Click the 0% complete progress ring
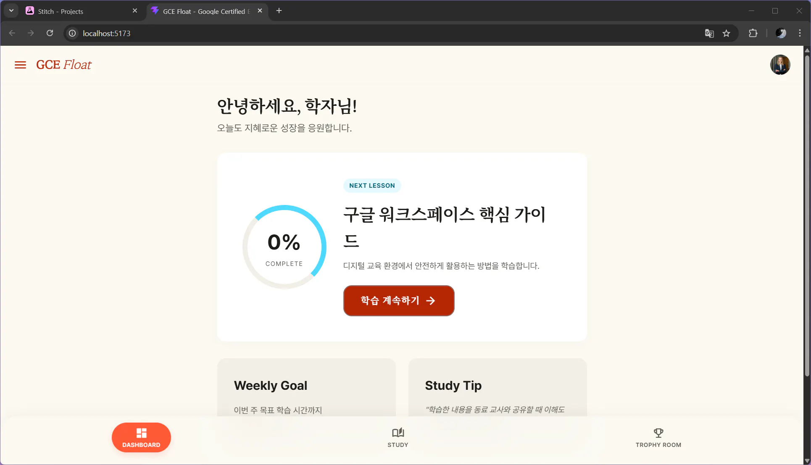Viewport: 811px width, 465px height. 284,247
